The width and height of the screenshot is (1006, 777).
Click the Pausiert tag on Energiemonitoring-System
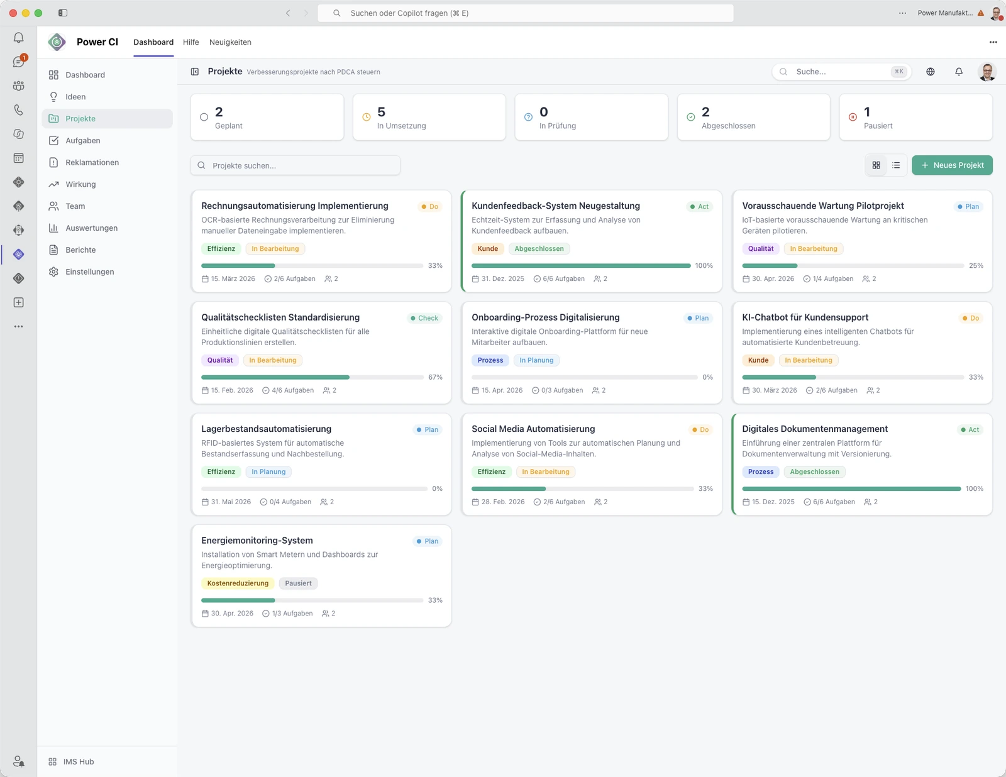pyautogui.click(x=298, y=583)
